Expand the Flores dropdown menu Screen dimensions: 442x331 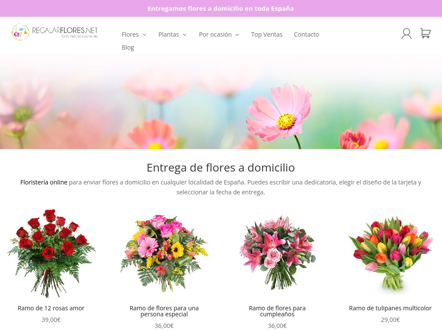coord(134,34)
